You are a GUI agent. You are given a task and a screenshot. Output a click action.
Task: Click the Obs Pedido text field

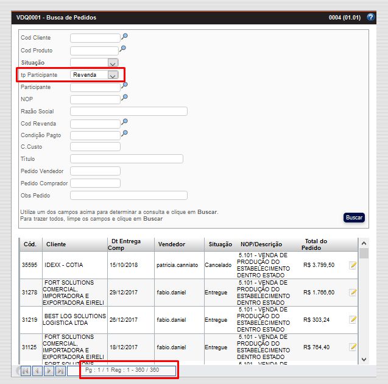click(x=129, y=196)
